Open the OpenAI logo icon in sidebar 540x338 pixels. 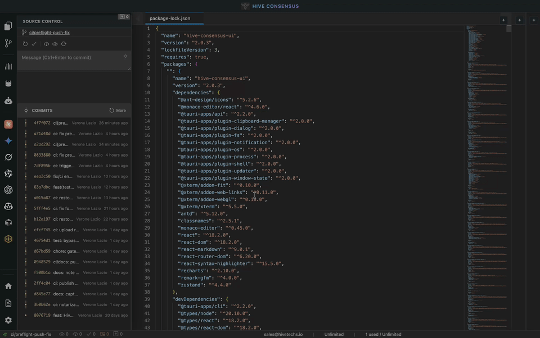[x=8, y=190]
